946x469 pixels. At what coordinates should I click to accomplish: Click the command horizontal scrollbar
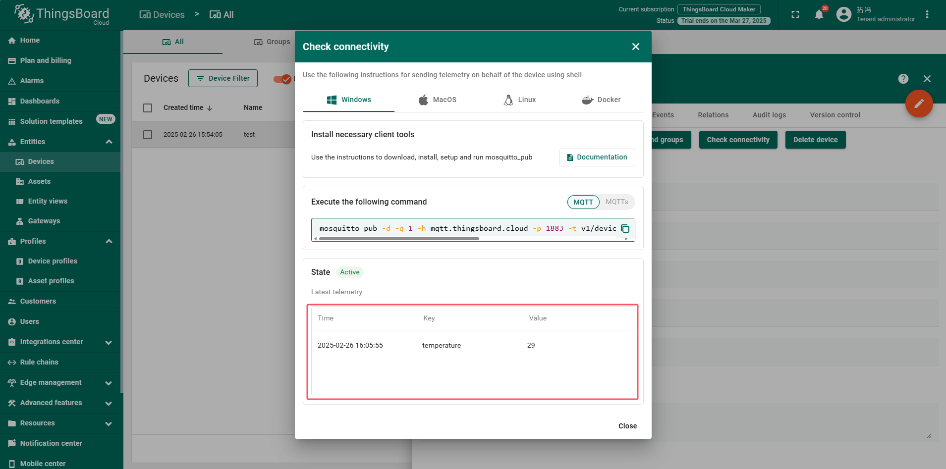[399, 239]
